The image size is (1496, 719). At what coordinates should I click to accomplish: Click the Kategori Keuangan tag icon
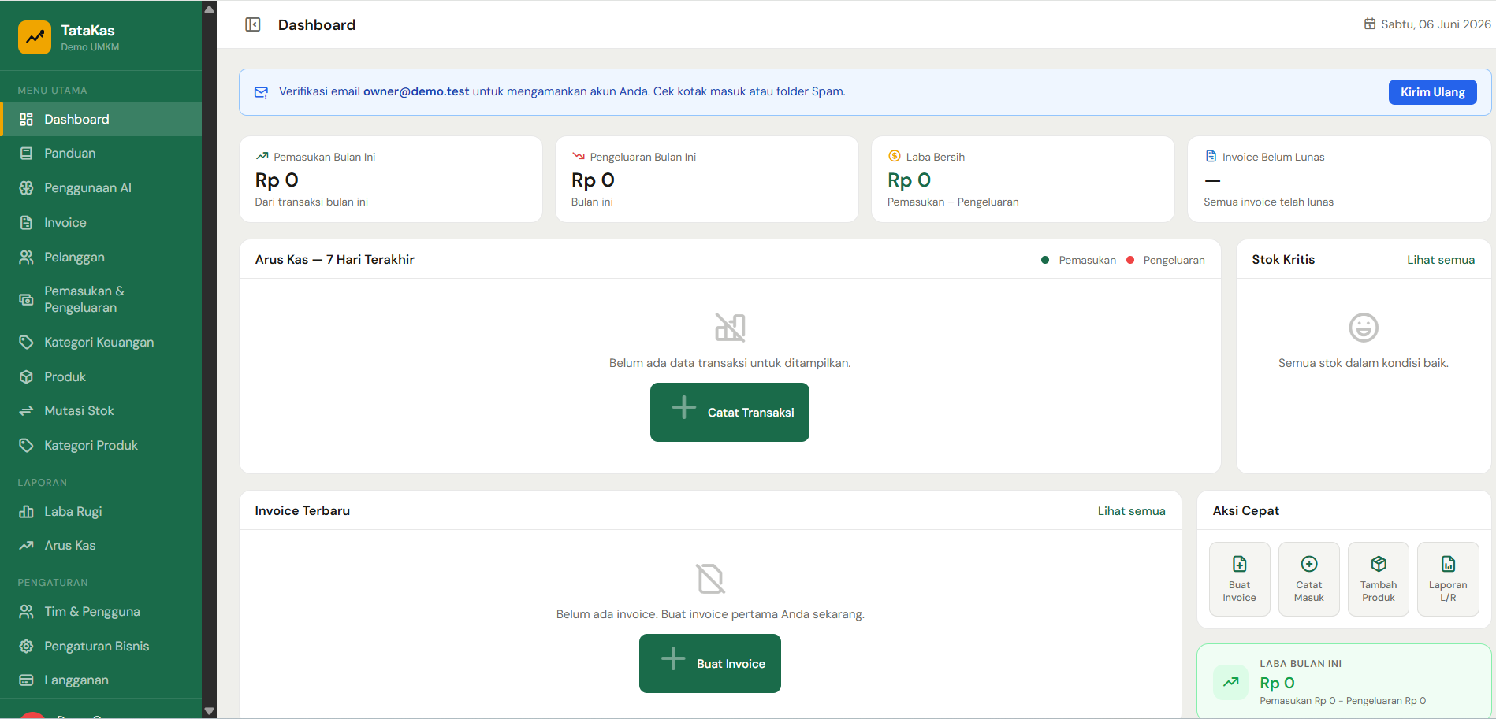tap(26, 342)
